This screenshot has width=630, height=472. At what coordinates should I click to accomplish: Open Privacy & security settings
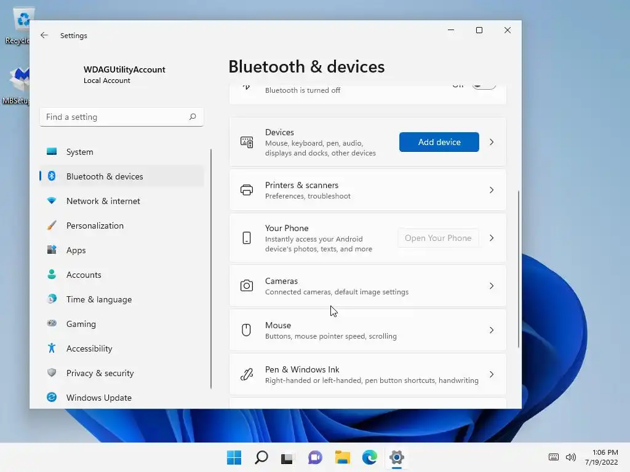[x=122, y=373]
